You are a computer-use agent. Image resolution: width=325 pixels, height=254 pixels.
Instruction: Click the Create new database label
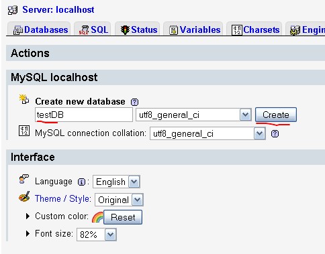(x=80, y=101)
